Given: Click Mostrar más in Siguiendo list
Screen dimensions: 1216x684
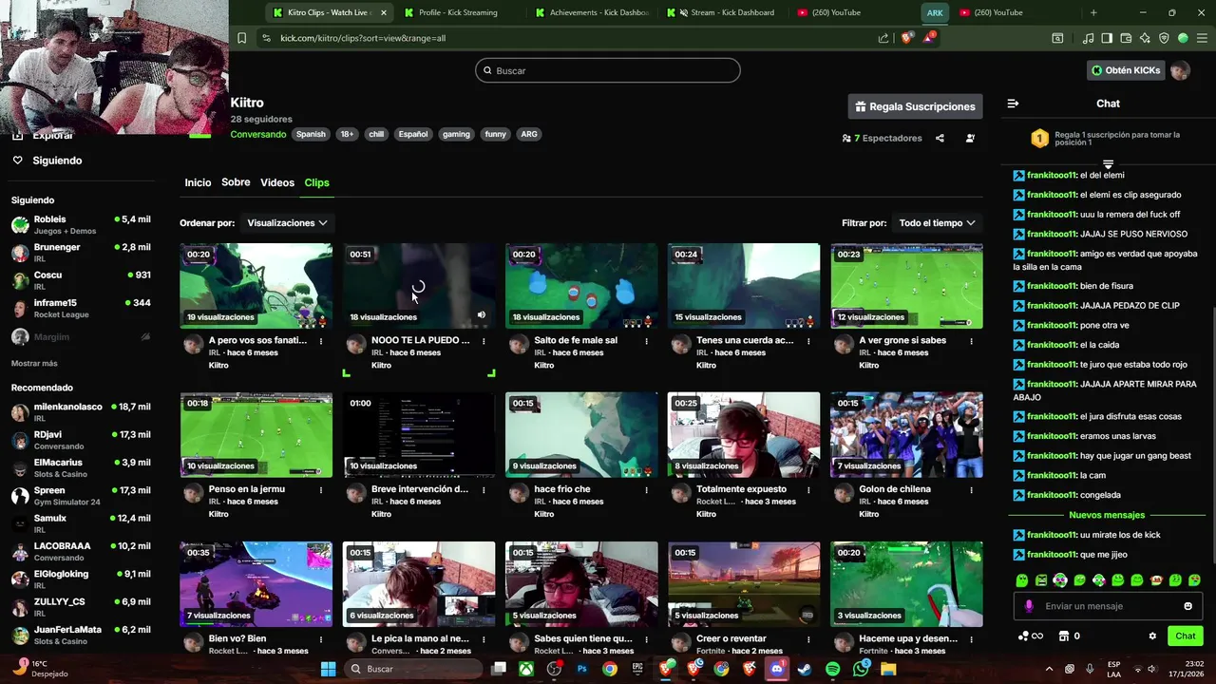Looking at the screenshot, I should [x=34, y=364].
